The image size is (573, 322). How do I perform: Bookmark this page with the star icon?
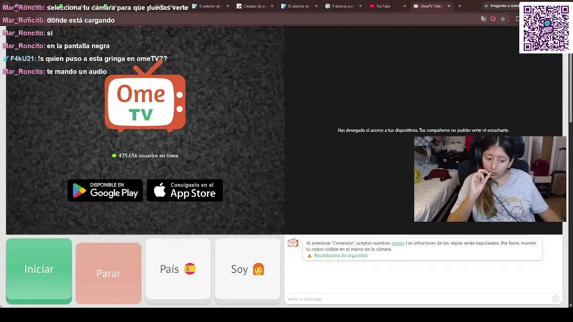click(x=503, y=19)
